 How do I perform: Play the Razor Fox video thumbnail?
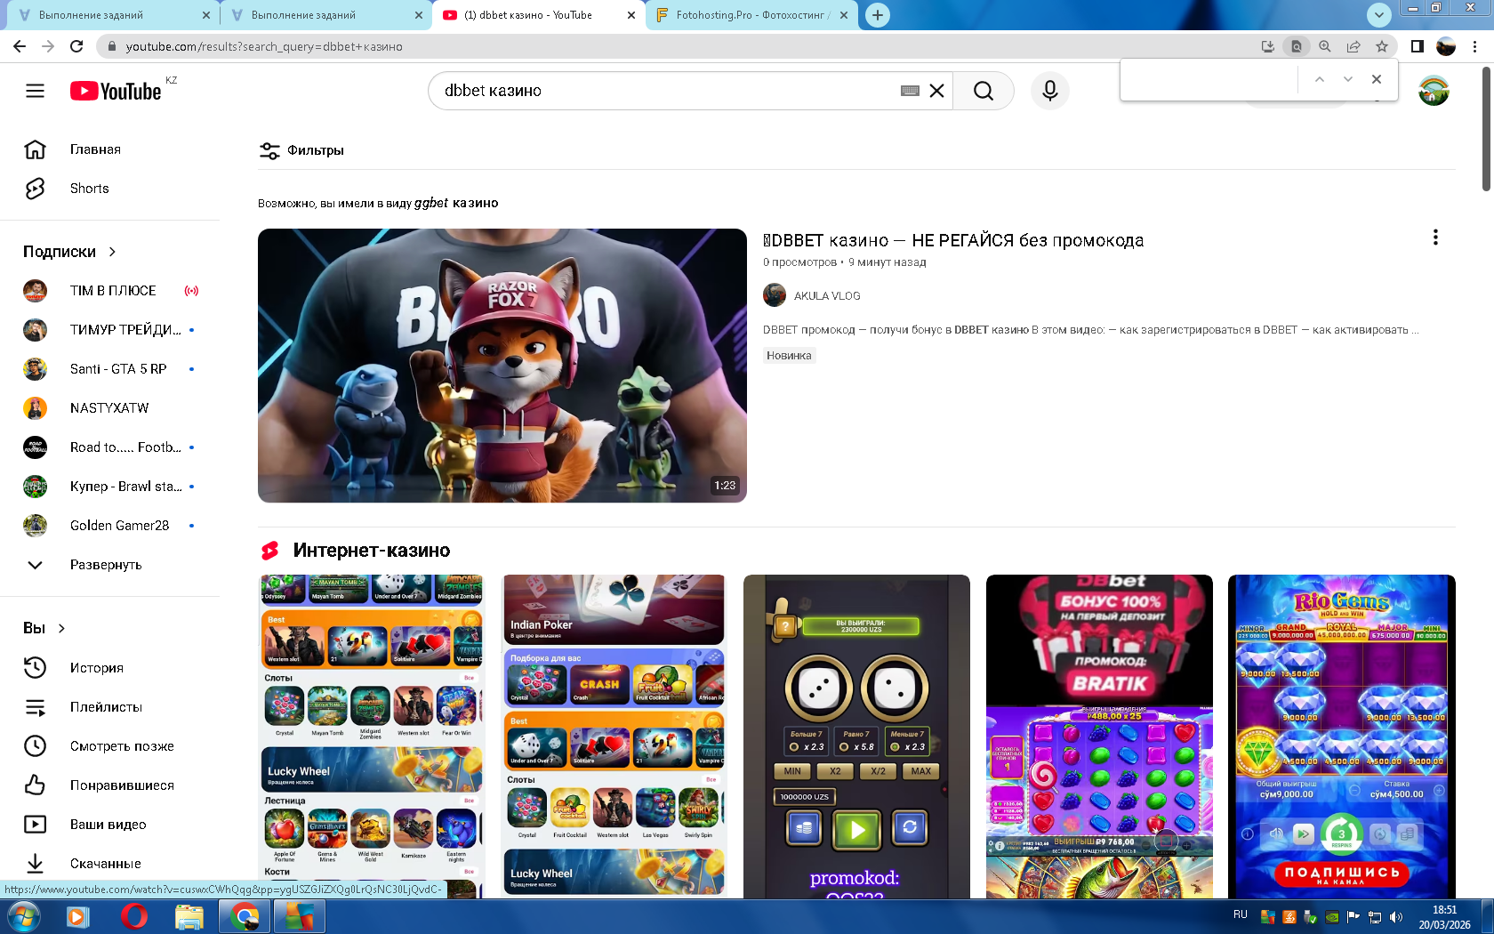click(x=502, y=366)
